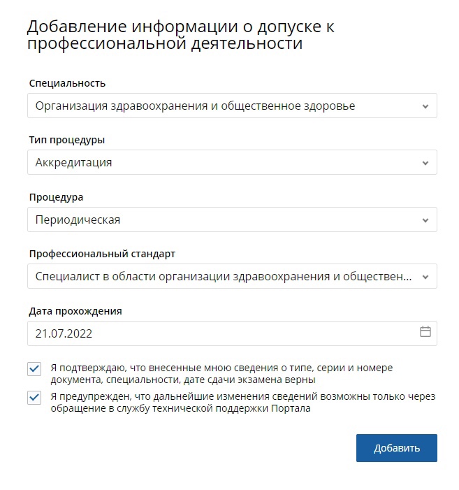Click the date field showing 21.07.2022
This screenshot has height=490, width=459.
point(210,333)
